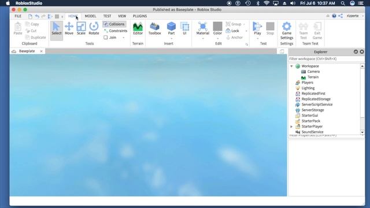Click the Copy button

click(x=32, y=24)
